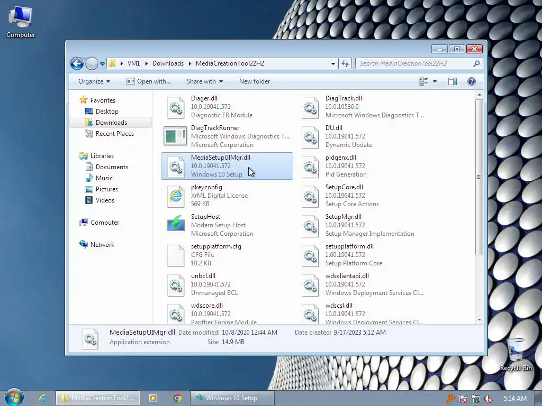Click the New folder button
Image resolution: width=542 pixels, height=406 pixels.
pyautogui.click(x=255, y=81)
